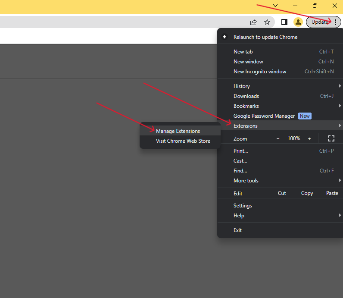Open the tab search chevron

click(x=275, y=6)
